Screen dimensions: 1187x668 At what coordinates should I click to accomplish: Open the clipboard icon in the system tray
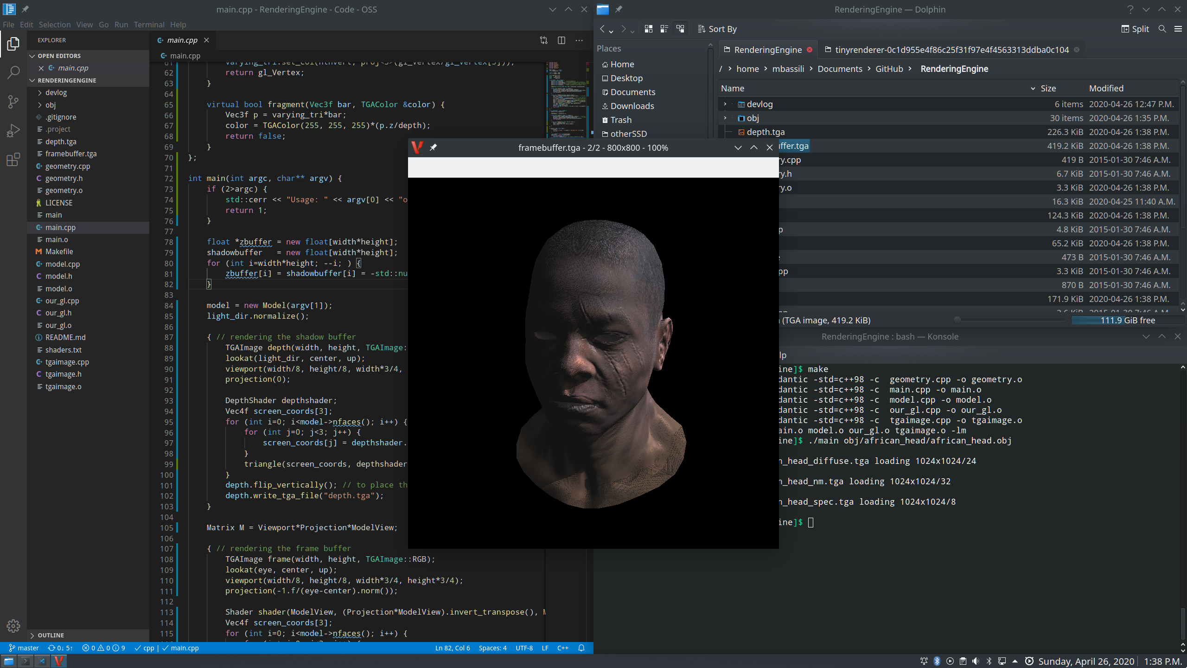(x=963, y=661)
